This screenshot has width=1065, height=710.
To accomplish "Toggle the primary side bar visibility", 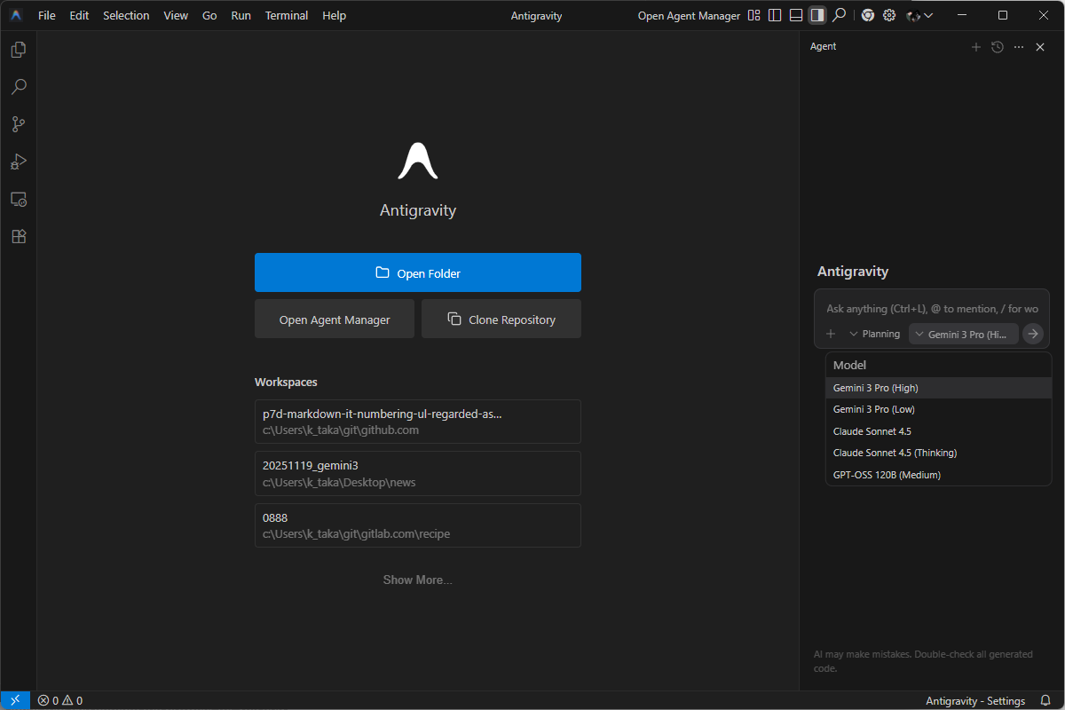I will tap(775, 15).
